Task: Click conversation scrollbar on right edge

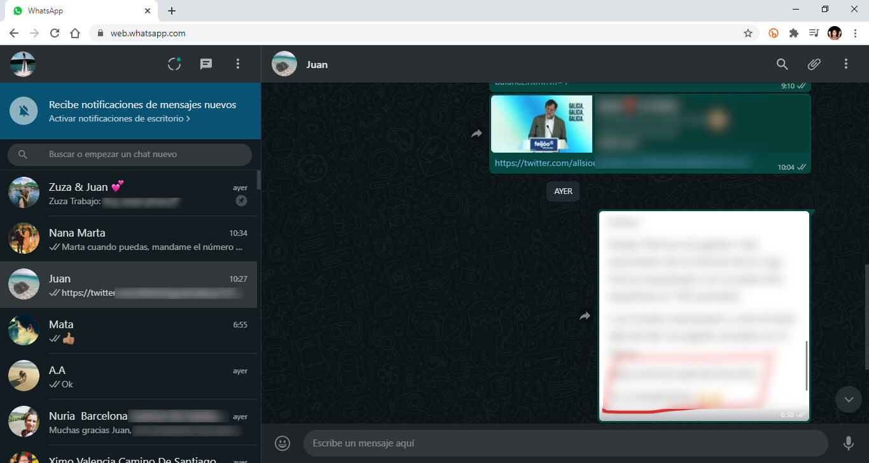Action: pos(867,316)
